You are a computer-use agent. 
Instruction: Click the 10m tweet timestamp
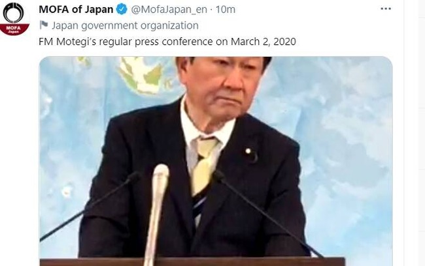click(x=225, y=10)
